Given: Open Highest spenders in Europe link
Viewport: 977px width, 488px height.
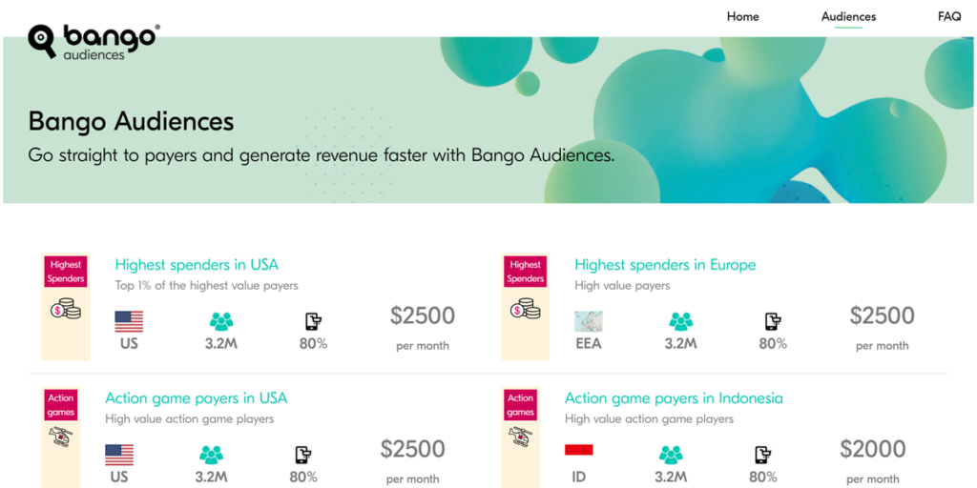Looking at the screenshot, I should pyautogui.click(x=665, y=265).
